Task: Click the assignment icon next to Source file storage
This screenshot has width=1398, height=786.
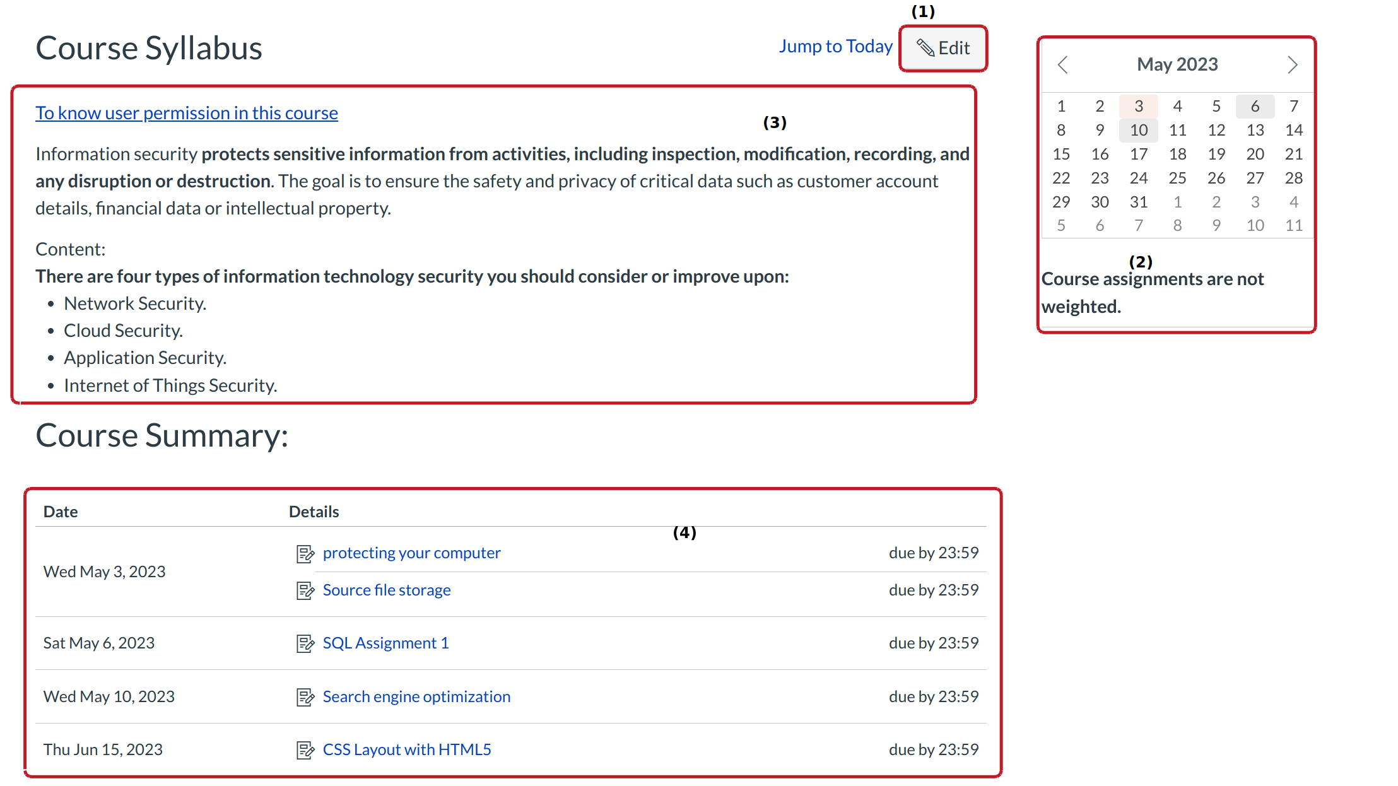Action: (x=305, y=590)
